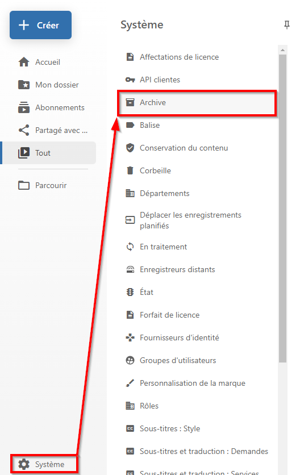Open the État traffic light icon
This screenshot has width=304, height=475.
pyautogui.click(x=130, y=292)
